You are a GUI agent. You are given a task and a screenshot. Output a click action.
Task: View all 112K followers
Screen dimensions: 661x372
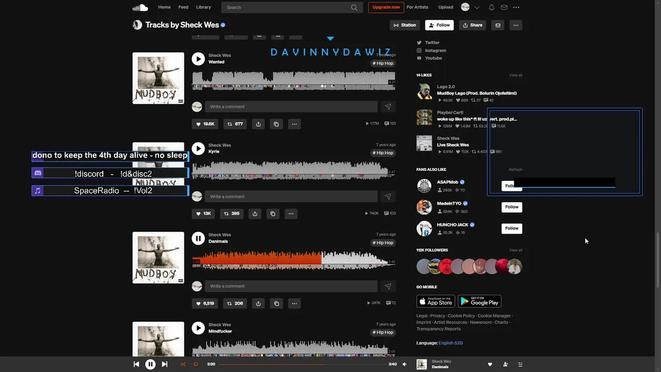pyautogui.click(x=515, y=250)
